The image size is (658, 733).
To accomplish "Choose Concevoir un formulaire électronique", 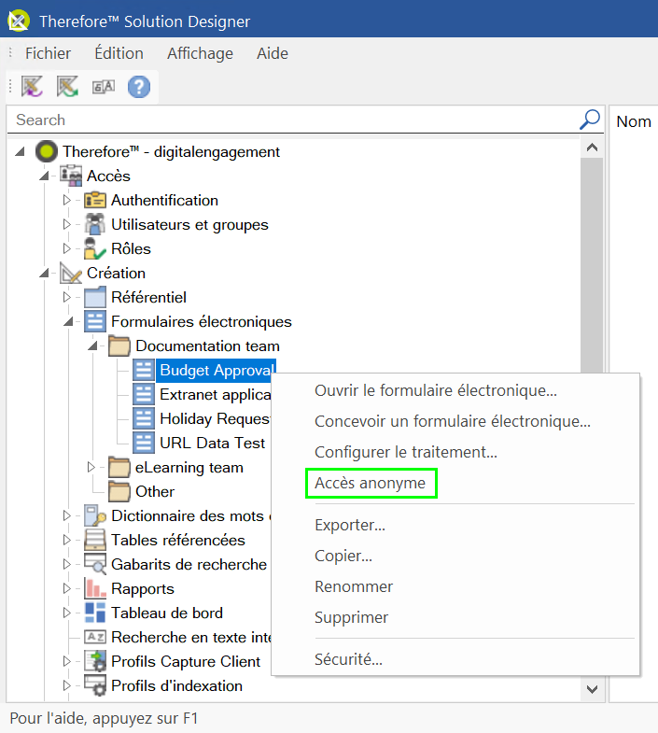I will click(455, 421).
